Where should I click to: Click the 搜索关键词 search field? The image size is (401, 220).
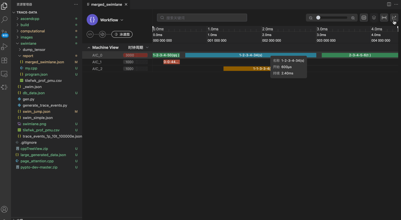click(x=202, y=18)
